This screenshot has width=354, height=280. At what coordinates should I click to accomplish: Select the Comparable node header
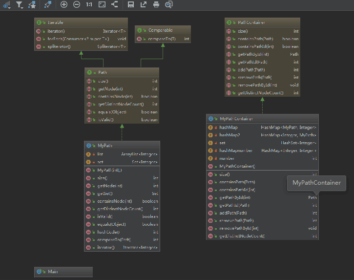pyautogui.click(x=163, y=30)
